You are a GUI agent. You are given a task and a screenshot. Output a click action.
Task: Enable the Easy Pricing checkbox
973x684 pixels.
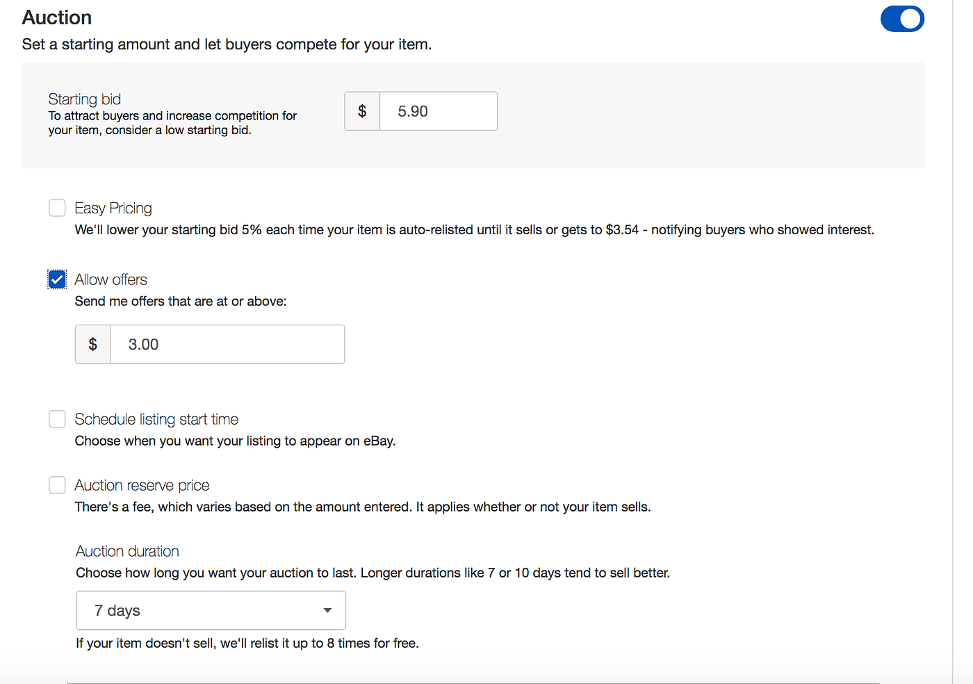[x=57, y=207]
